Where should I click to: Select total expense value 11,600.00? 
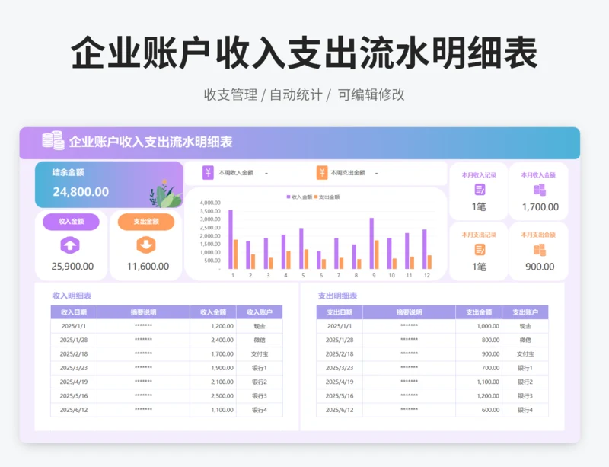click(148, 267)
